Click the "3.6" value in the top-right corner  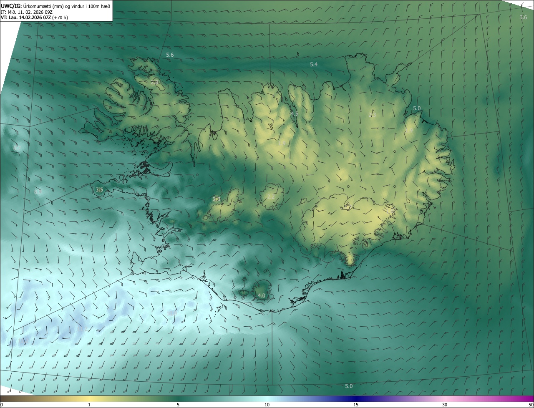point(523,18)
